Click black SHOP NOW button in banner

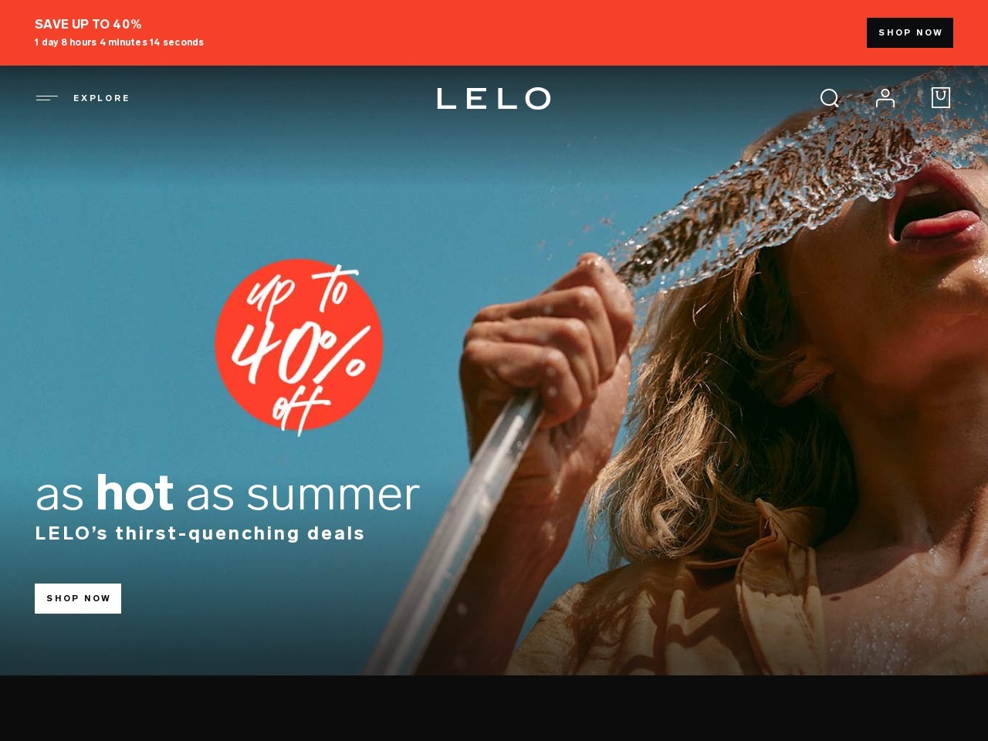pyautogui.click(x=910, y=32)
